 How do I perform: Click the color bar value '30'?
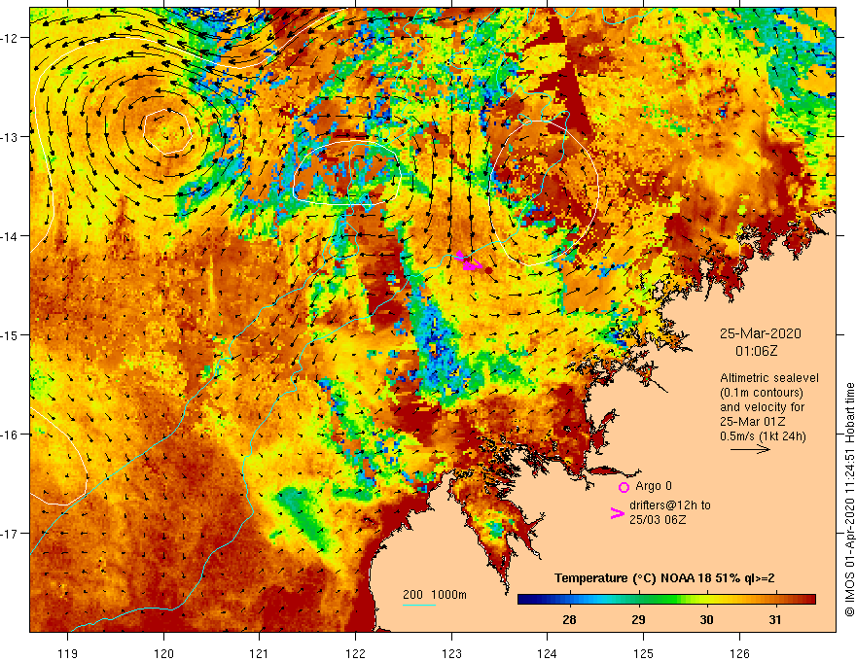706,619
